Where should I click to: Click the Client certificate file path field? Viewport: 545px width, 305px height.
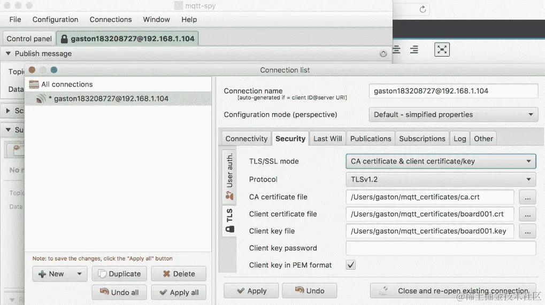430,214
